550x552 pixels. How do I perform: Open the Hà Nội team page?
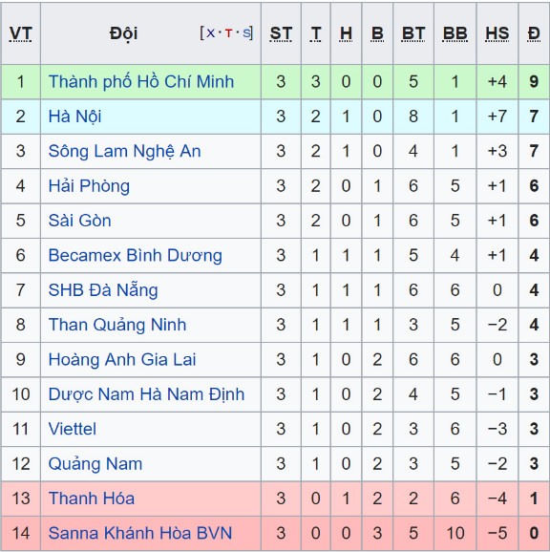point(74,117)
